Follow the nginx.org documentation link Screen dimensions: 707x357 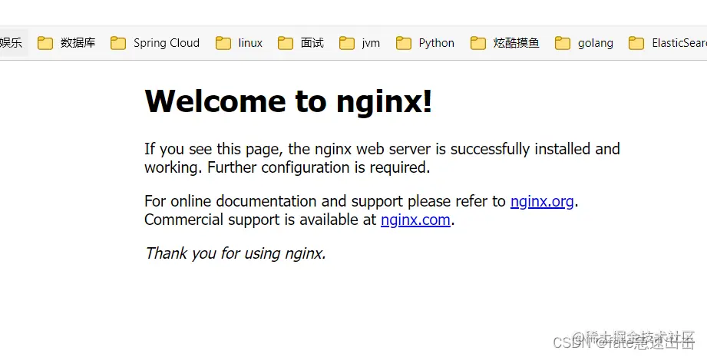pyautogui.click(x=542, y=201)
